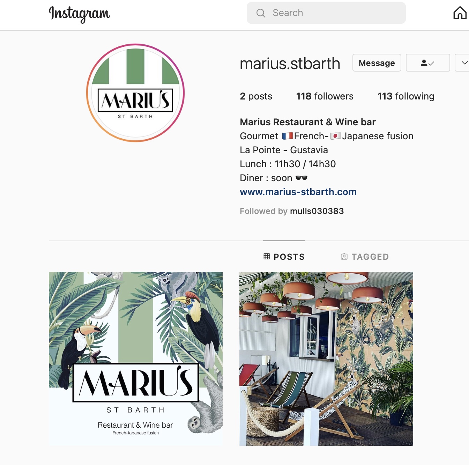
Task: Click the 2 posts count
Action: (256, 96)
